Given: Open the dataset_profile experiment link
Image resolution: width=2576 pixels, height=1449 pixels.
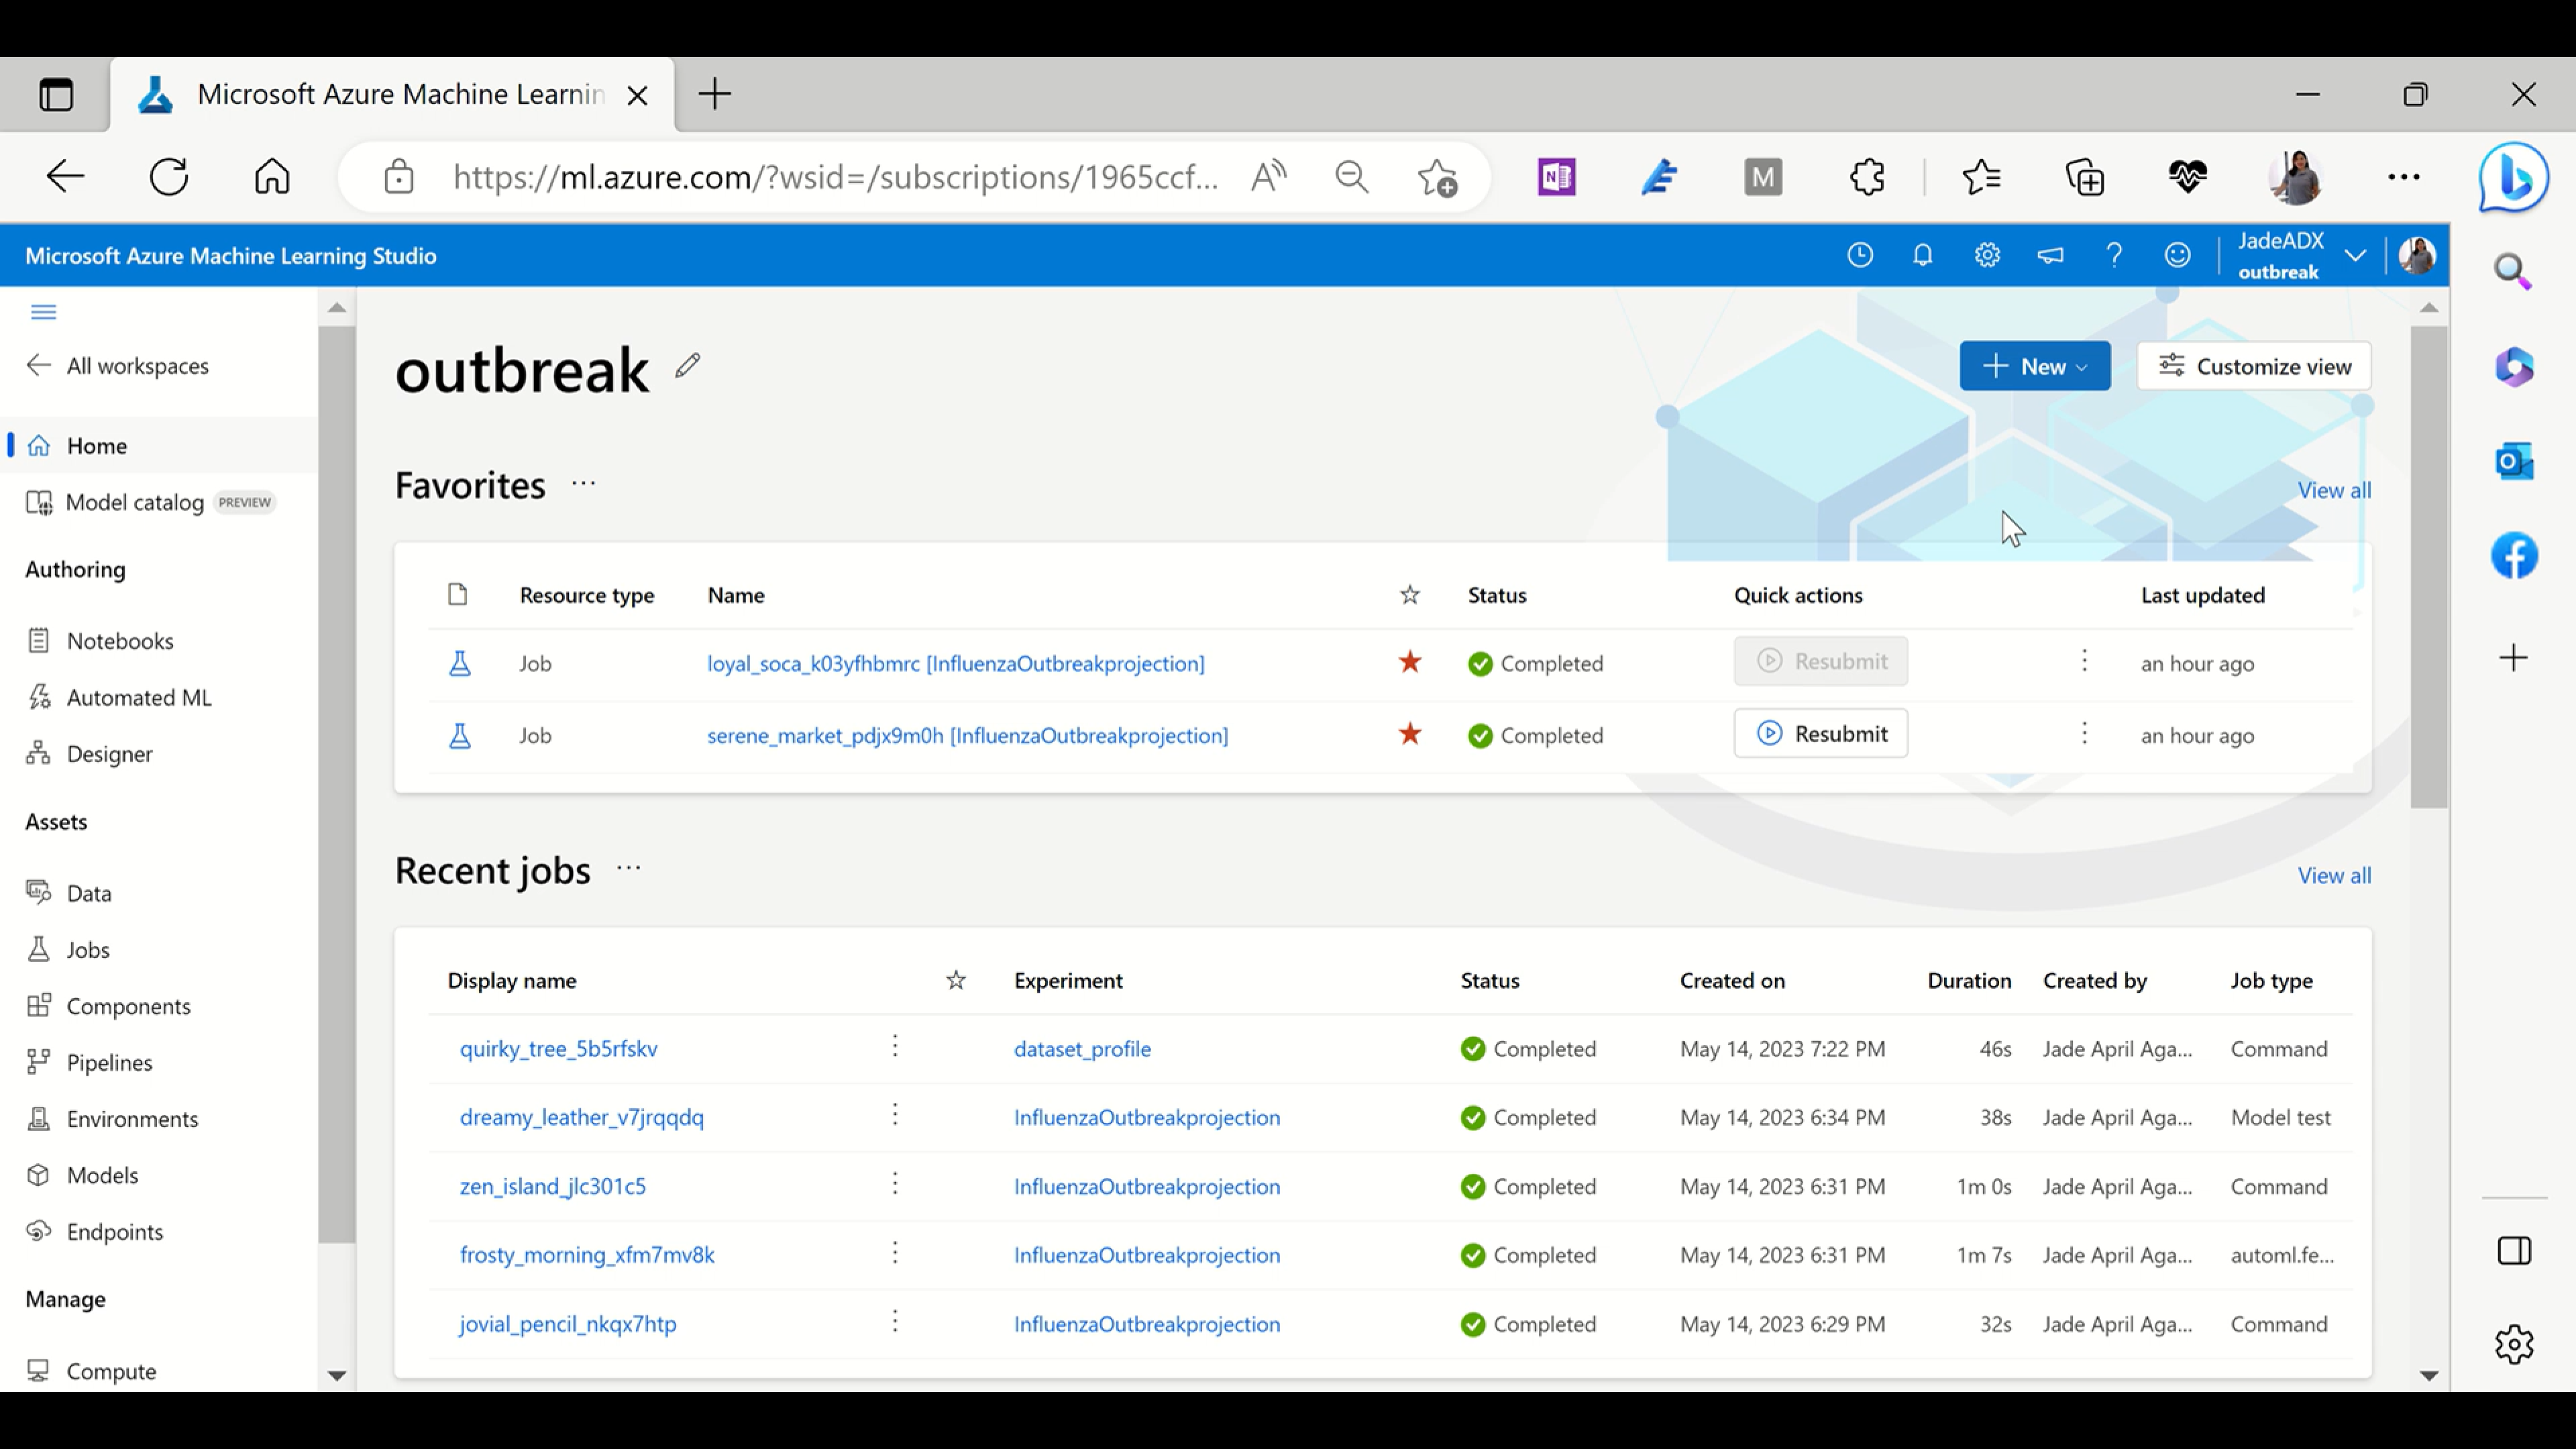Looking at the screenshot, I should 1081,1049.
